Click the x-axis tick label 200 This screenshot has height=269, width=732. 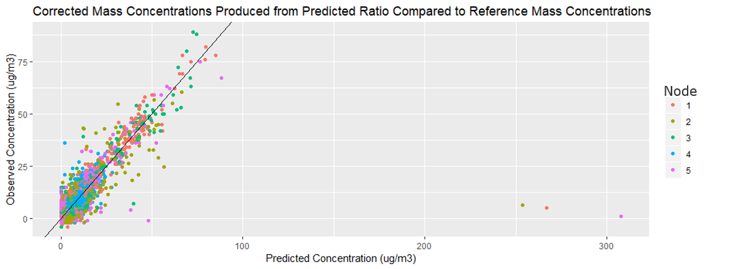[x=424, y=245]
